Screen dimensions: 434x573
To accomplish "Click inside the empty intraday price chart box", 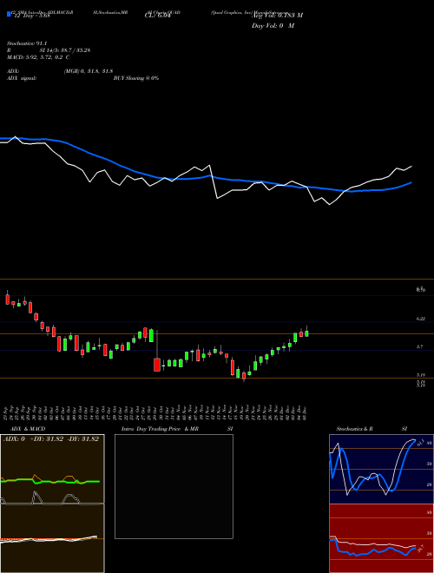I will pyautogui.click(x=174, y=486).
